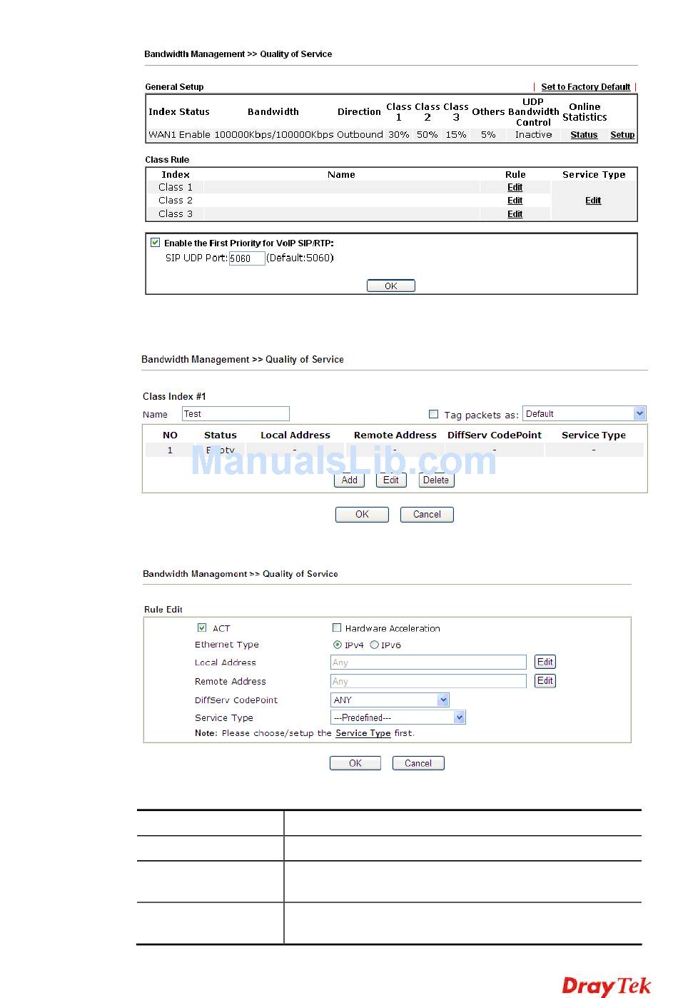Click the Inactive UDP Bandwidth Control value
The width and height of the screenshot is (678, 998).
(534, 135)
